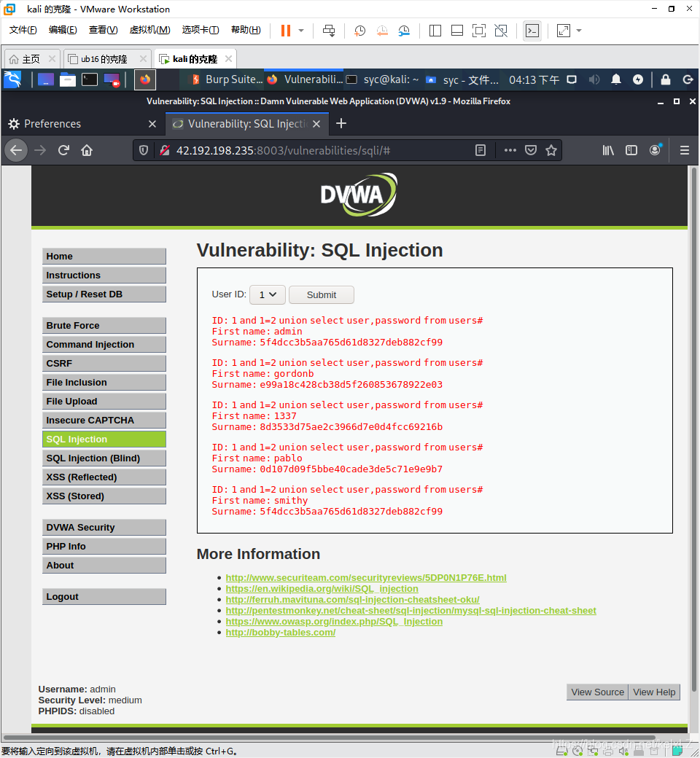Click the View Help button
Screen dimensions: 700x758
click(x=654, y=692)
